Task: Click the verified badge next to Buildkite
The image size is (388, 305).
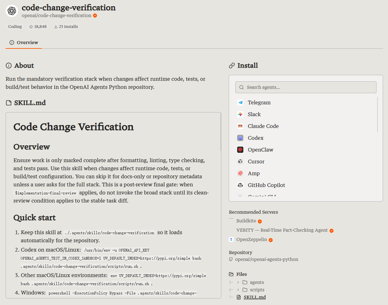Action: tap(260, 221)
